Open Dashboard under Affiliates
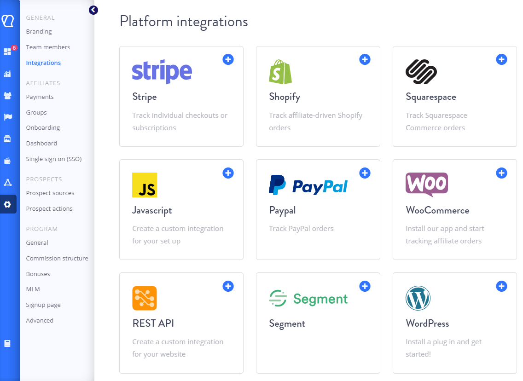523x381 pixels. pyautogui.click(x=42, y=143)
